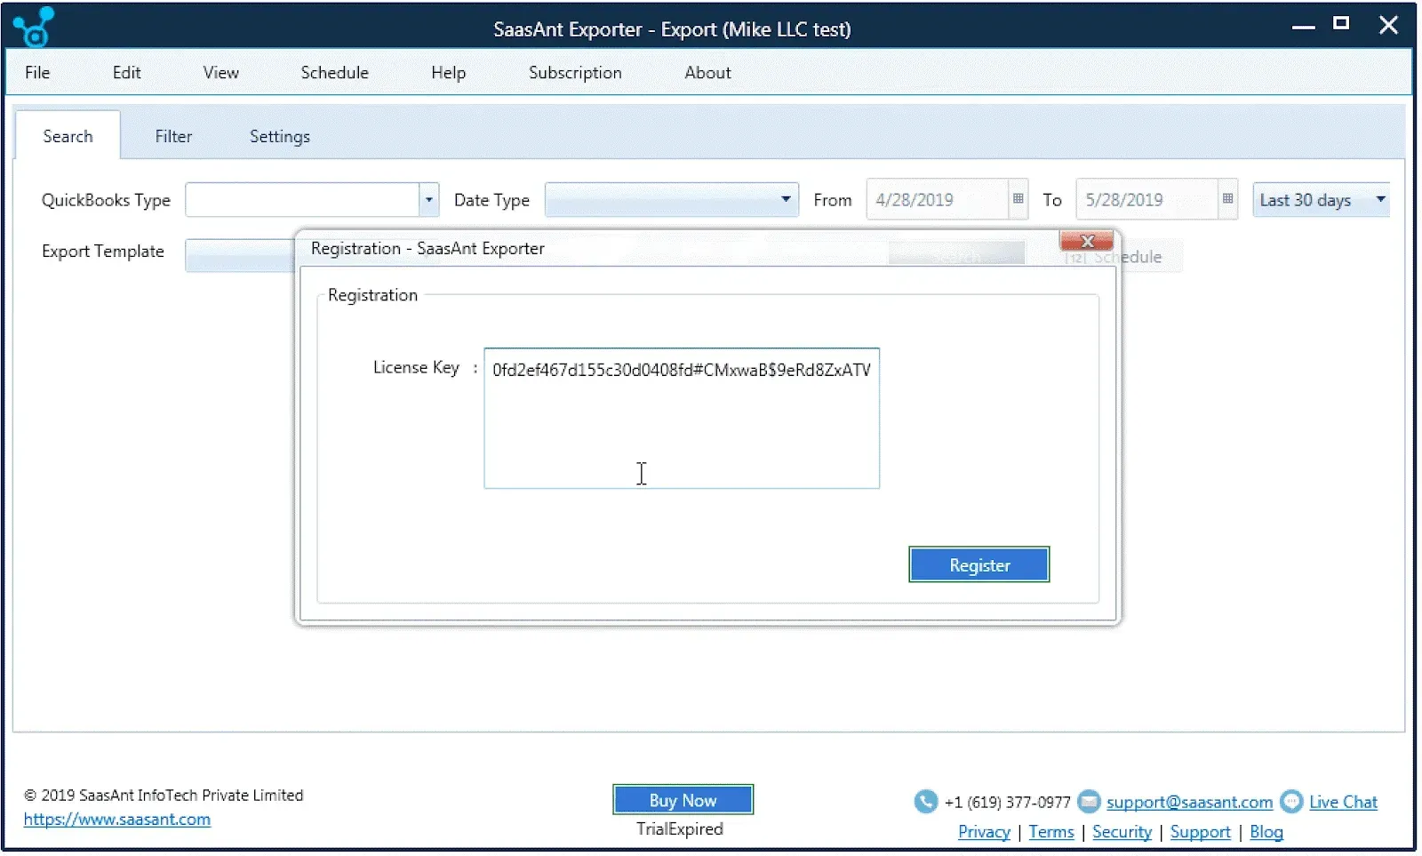Click the Registration group label
Image resolution: width=1422 pixels, height=856 pixels.
coord(372,295)
